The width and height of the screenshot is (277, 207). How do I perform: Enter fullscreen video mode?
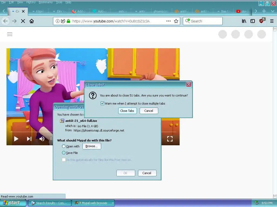pyautogui.click(x=170, y=139)
